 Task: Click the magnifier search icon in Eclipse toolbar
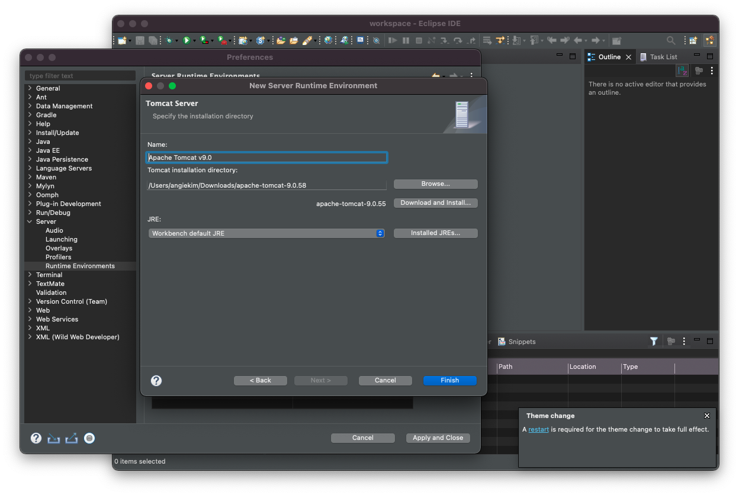pyautogui.click(x=671, y=40)
